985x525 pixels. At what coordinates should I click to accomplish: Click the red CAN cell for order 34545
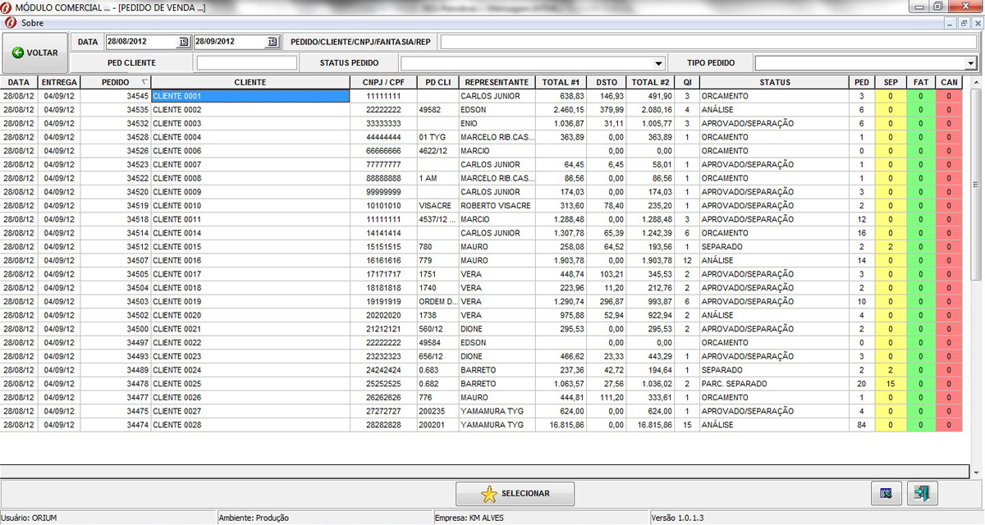(x=948, y=96)
